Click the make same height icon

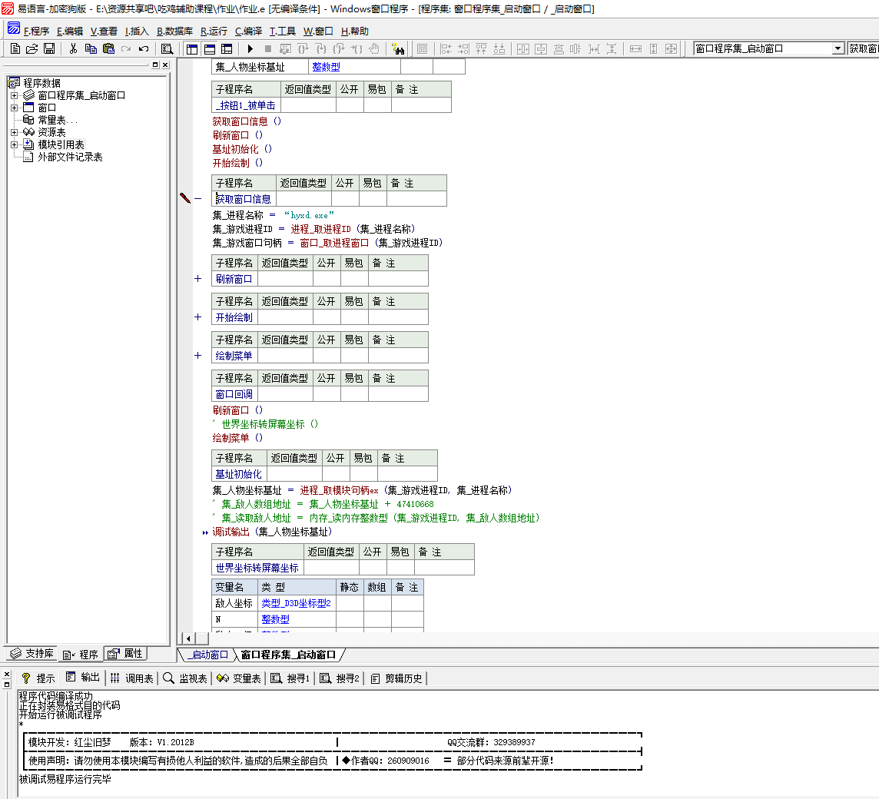click(653, 48)
